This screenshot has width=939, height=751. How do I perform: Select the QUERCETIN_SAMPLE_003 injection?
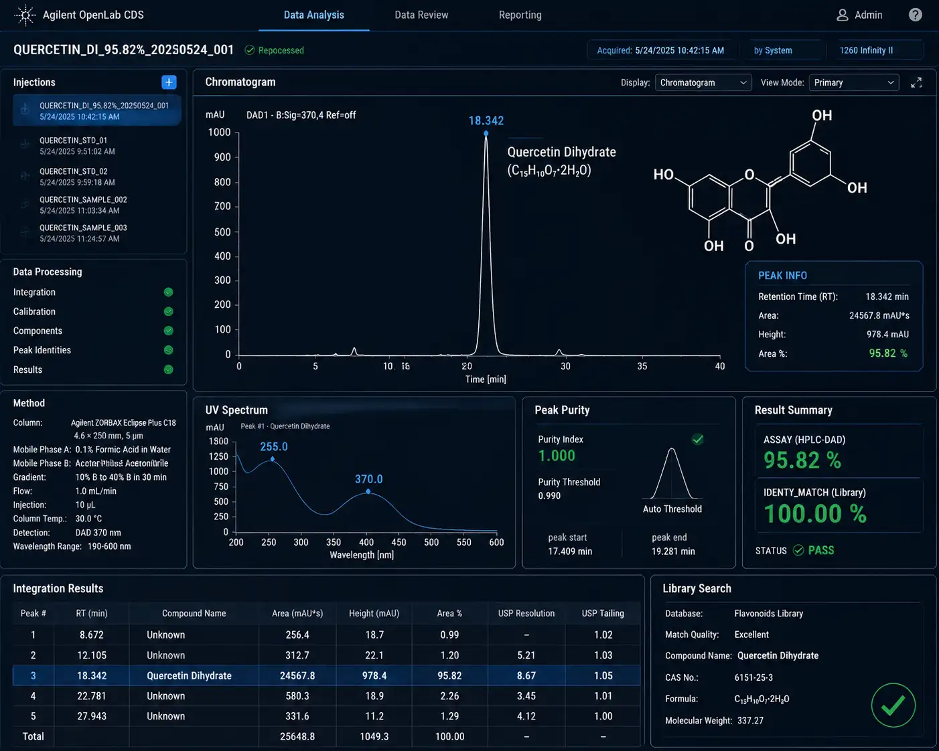click(x=96, y=232)
